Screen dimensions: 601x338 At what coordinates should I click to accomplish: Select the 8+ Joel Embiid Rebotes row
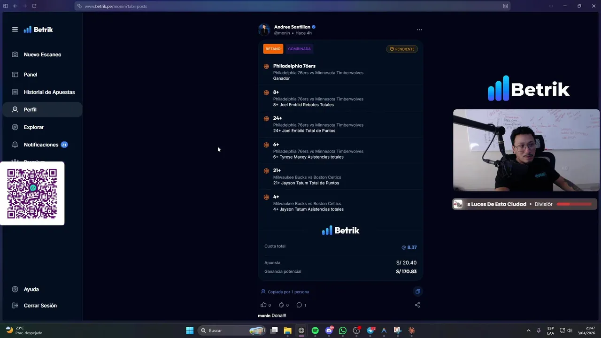[x=340, y=98]
